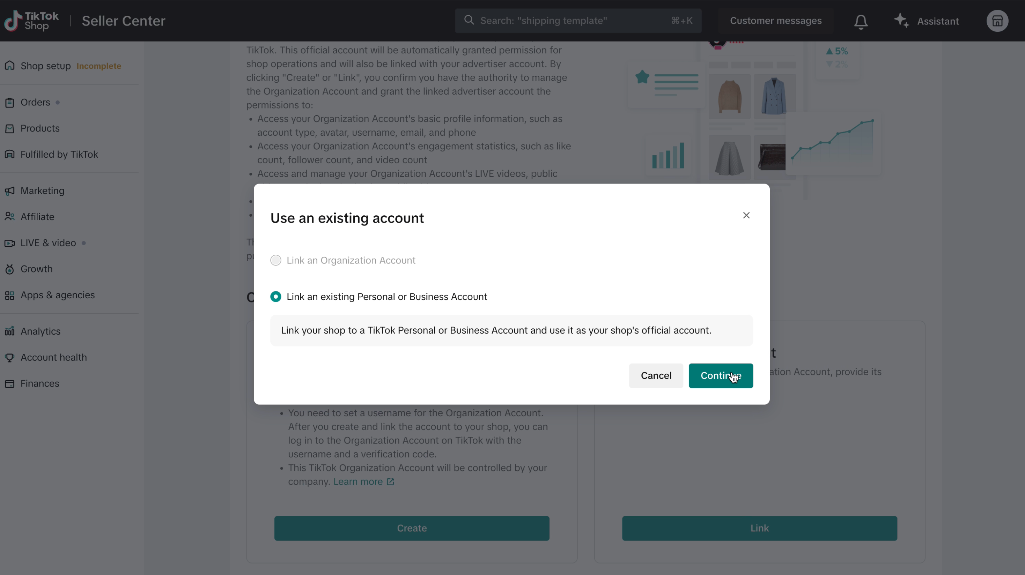Image resolution: width=1025 pixels, height=575 pixels.
Task: Open the Assistant sparkle icon
Action: click(x=901, y=21)
